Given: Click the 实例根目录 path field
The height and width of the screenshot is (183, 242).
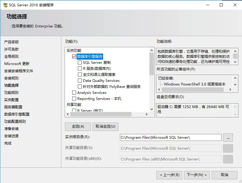Looking at the screenshot, I should [171, 138].
